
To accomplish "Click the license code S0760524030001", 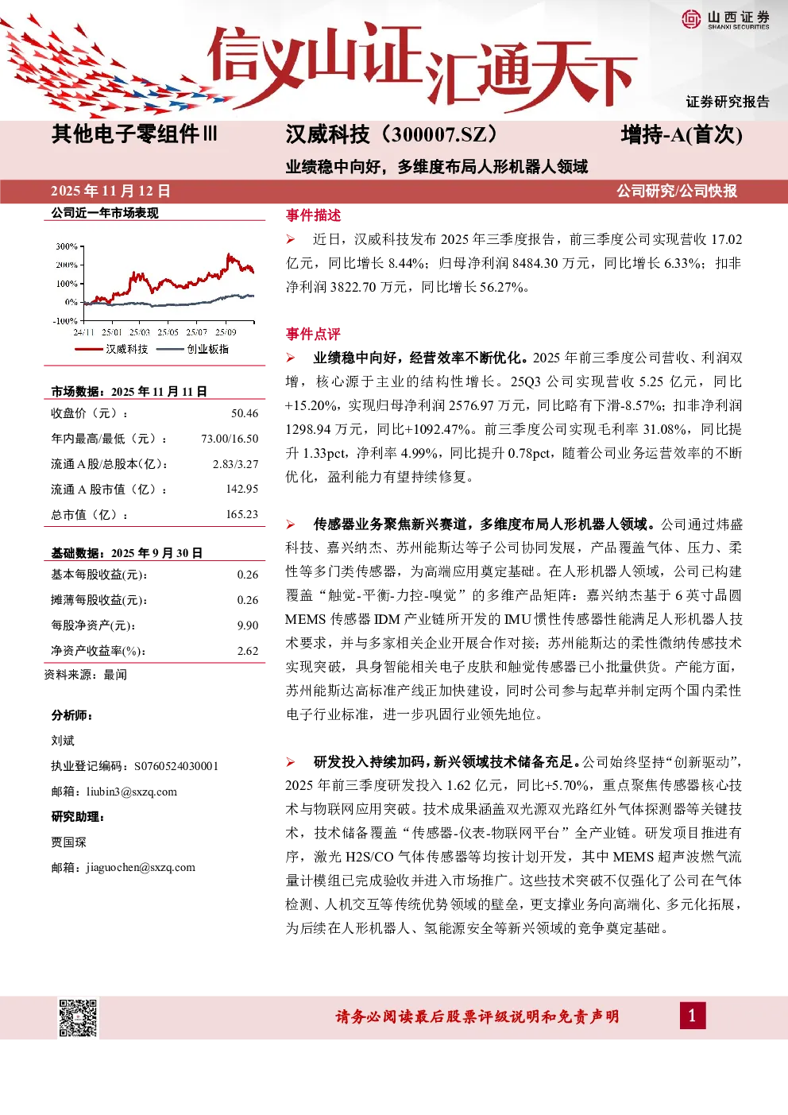I will [x=176, y=766].
